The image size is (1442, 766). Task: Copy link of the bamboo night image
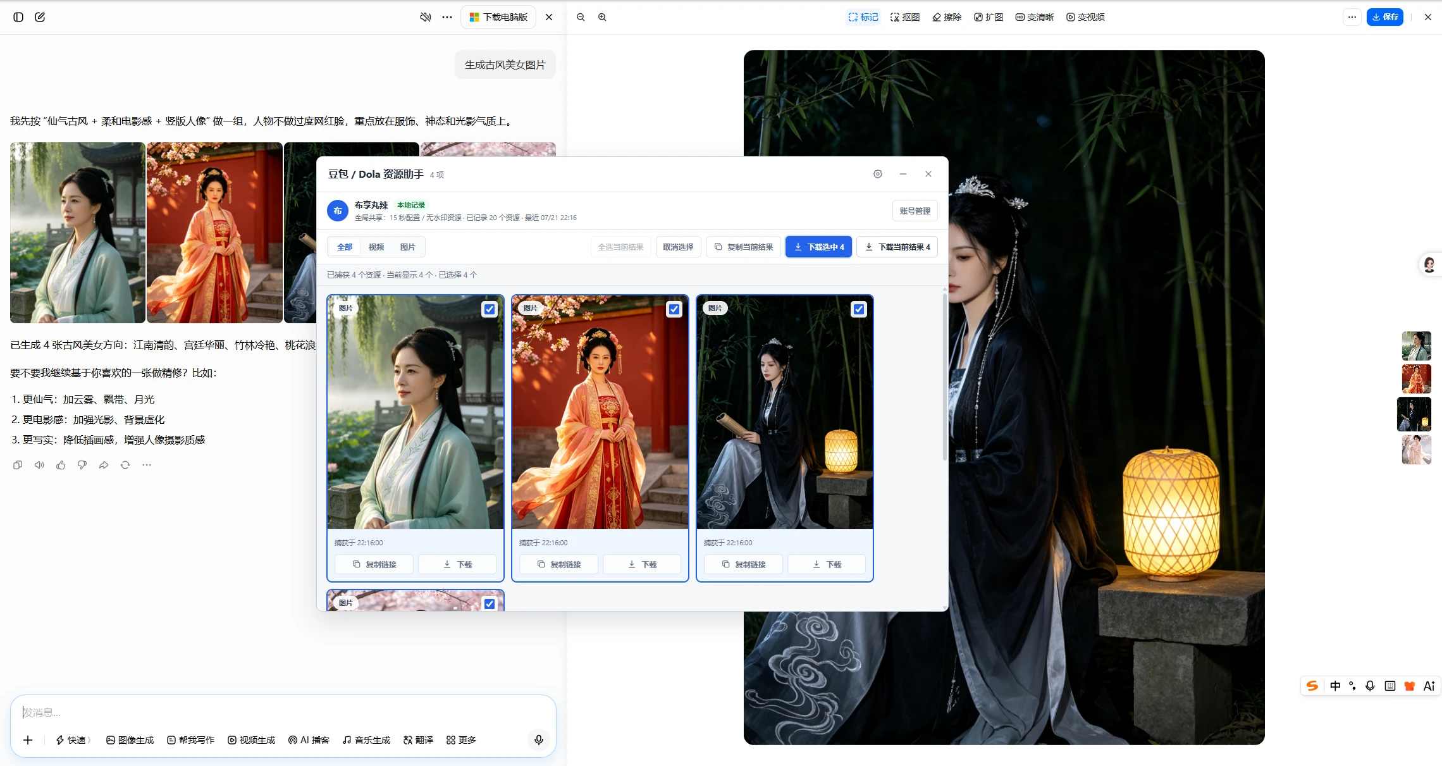click(744, 564)
